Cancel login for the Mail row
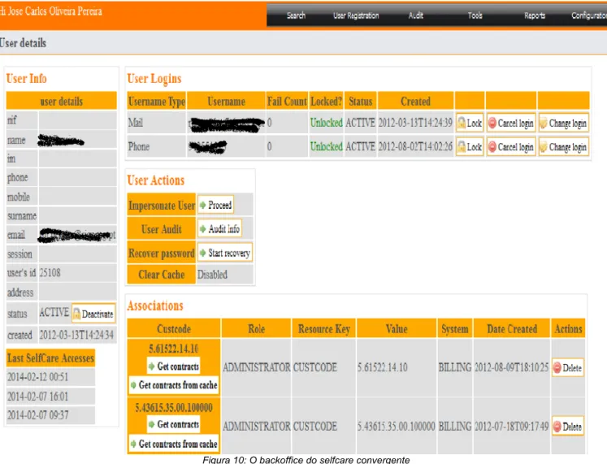Screen dimensions: 607x464 (x=511, y=123)
